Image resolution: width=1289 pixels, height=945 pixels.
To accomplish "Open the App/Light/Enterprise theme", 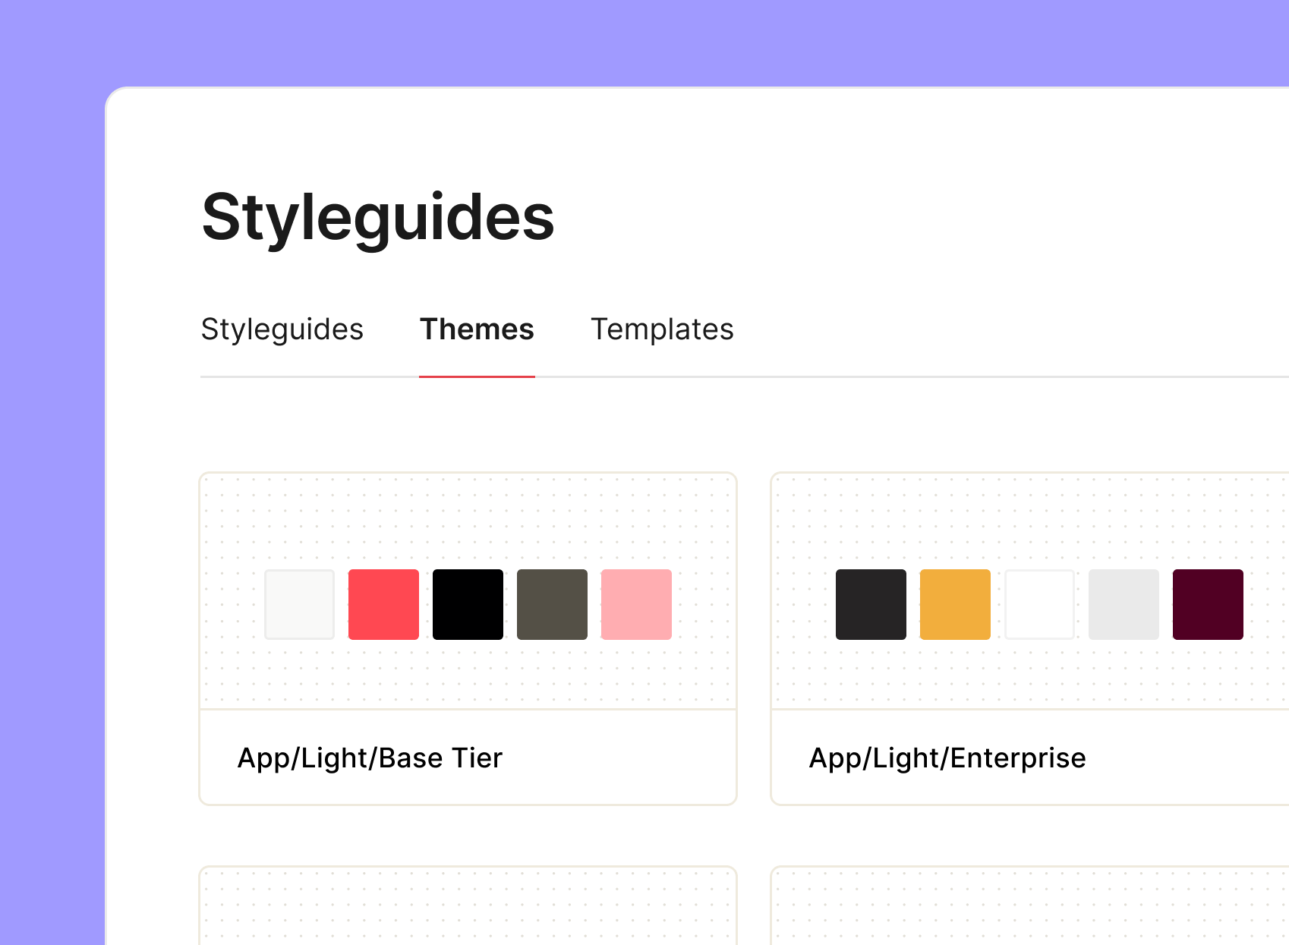I will pyautogui.click(x=947, y=757).
